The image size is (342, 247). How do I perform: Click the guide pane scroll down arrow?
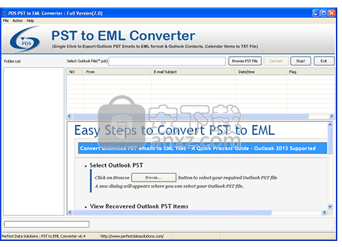(x=330, y=207)
